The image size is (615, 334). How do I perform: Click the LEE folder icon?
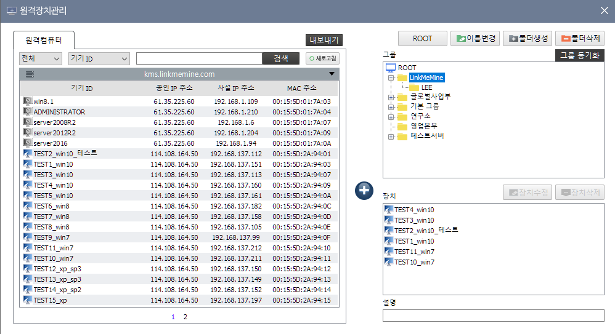tap(414, 87)
